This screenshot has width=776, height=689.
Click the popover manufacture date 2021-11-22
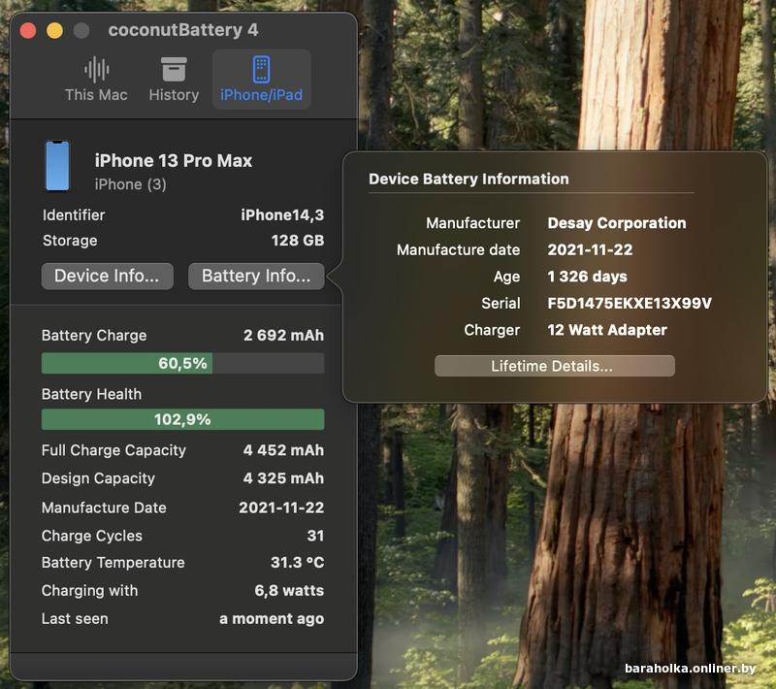click(x=590, y=249)
